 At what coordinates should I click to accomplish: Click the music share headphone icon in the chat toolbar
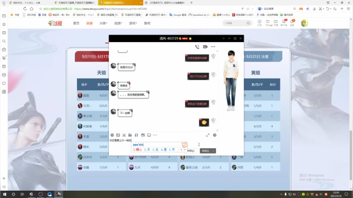click(x=136, y=135)
